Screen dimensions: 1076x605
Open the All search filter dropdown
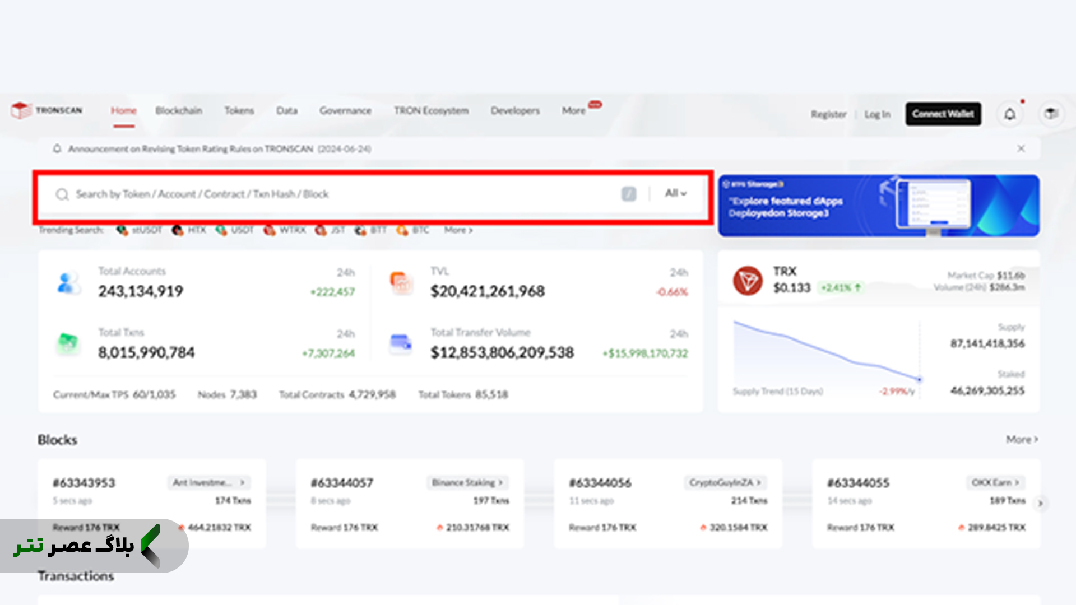pos(676,193)
